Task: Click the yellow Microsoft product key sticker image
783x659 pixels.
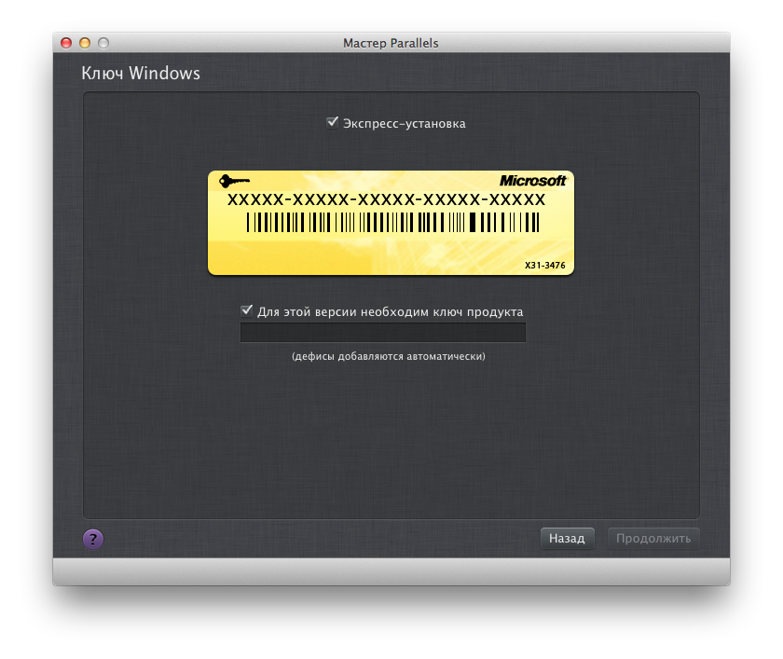Action: [391, 223]
